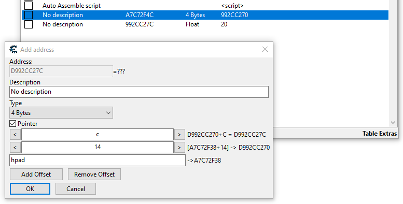This screenshot has height=204, width=403.
Task: Click the Add Offset button
Action: pos(36,174)
